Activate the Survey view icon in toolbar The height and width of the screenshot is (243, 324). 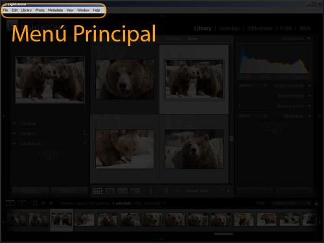(x=135, y=191)
